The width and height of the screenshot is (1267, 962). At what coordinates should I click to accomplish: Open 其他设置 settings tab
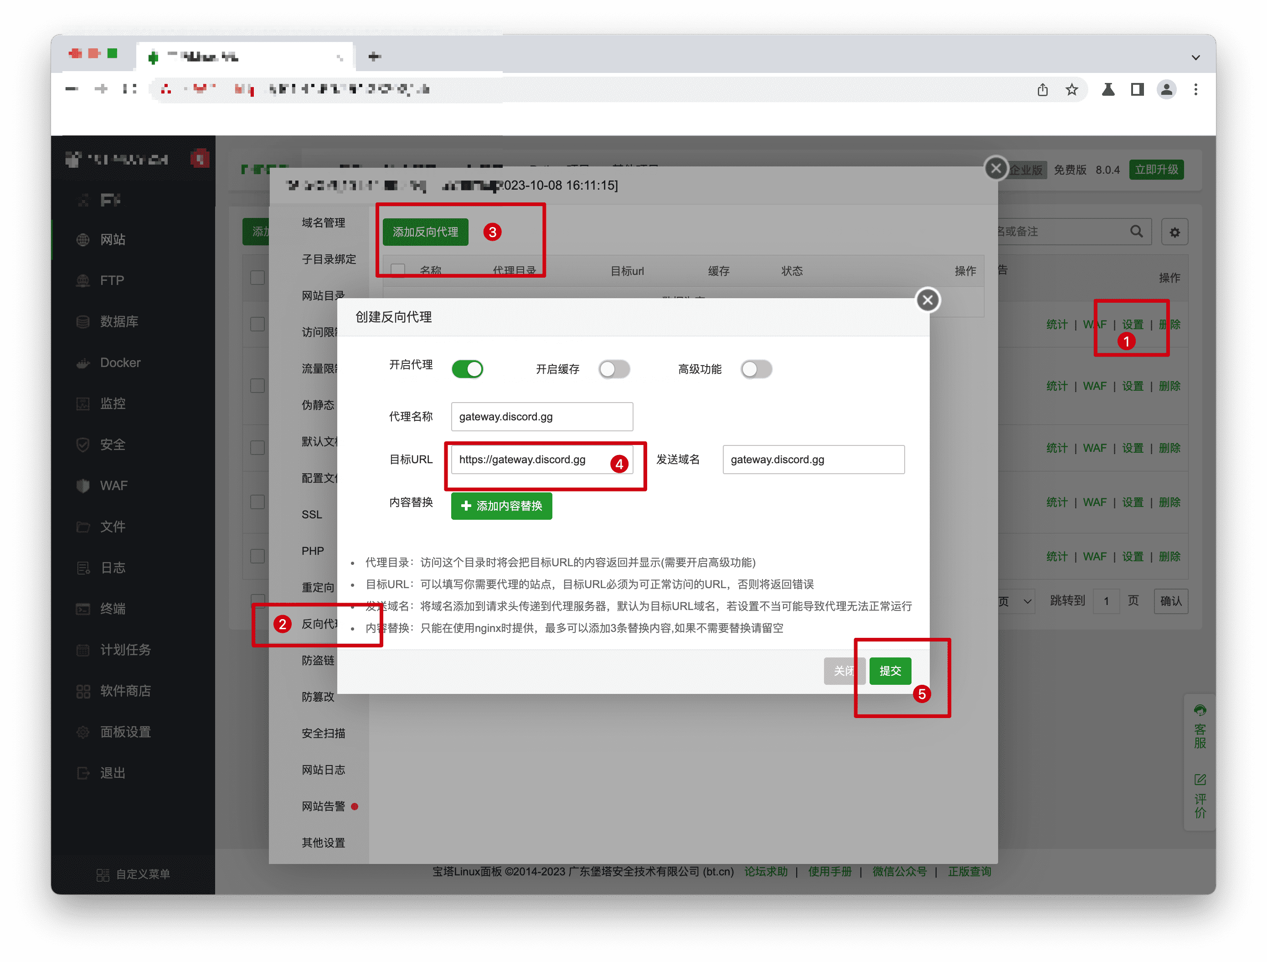[324, 843]
